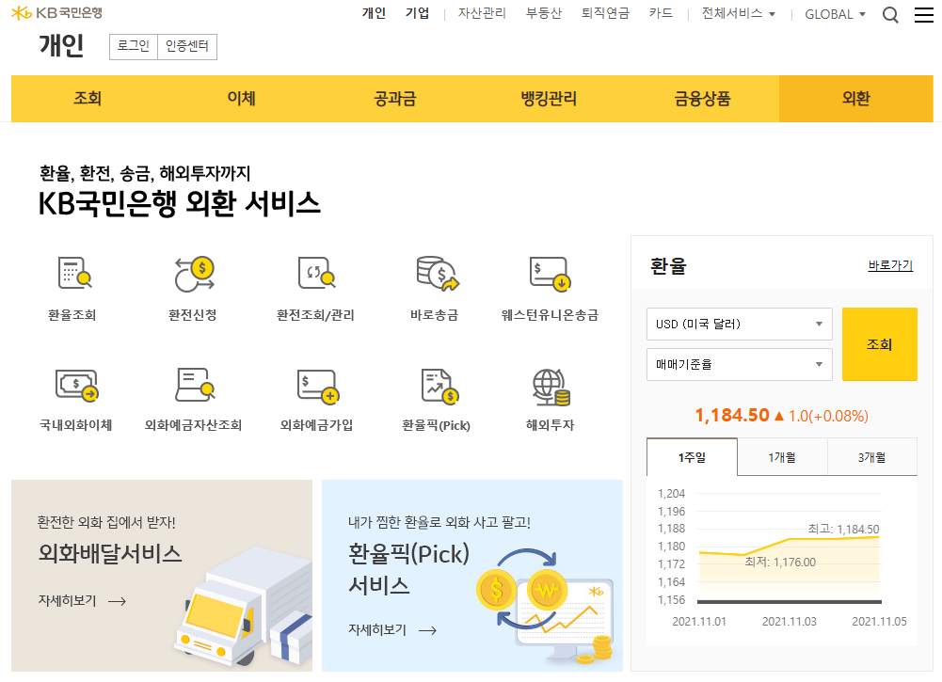Click the 최저: 1,176.00 chart label

click(780, 562)
